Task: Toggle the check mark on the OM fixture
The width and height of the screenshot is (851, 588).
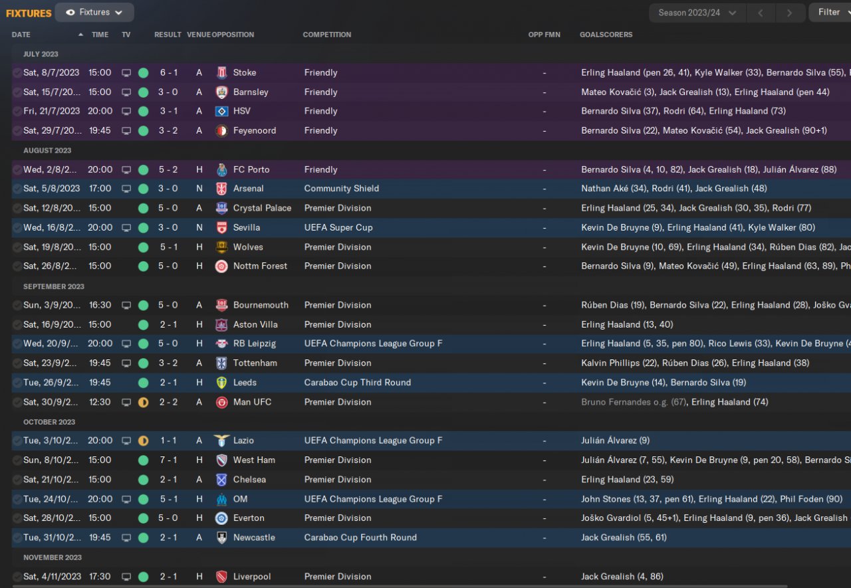Action: (x=17, y=500)
